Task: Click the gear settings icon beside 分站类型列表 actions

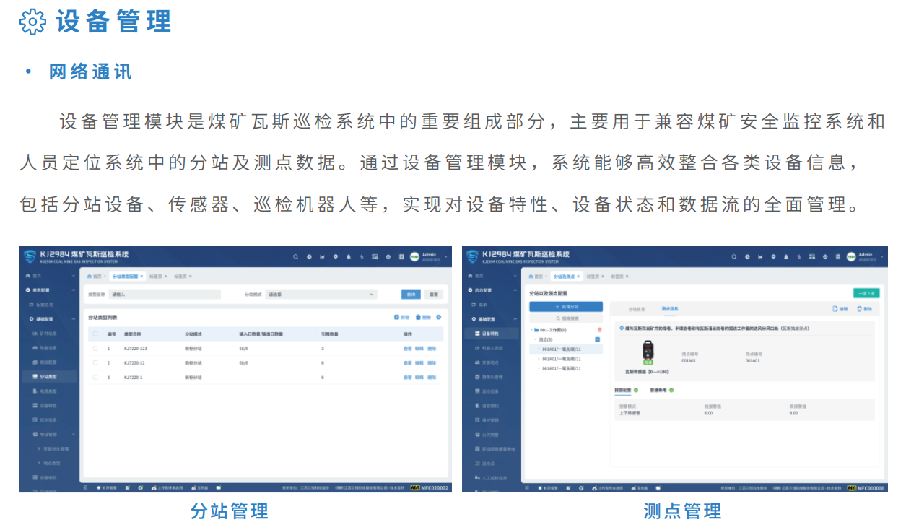Action: (x=438, y=317)
